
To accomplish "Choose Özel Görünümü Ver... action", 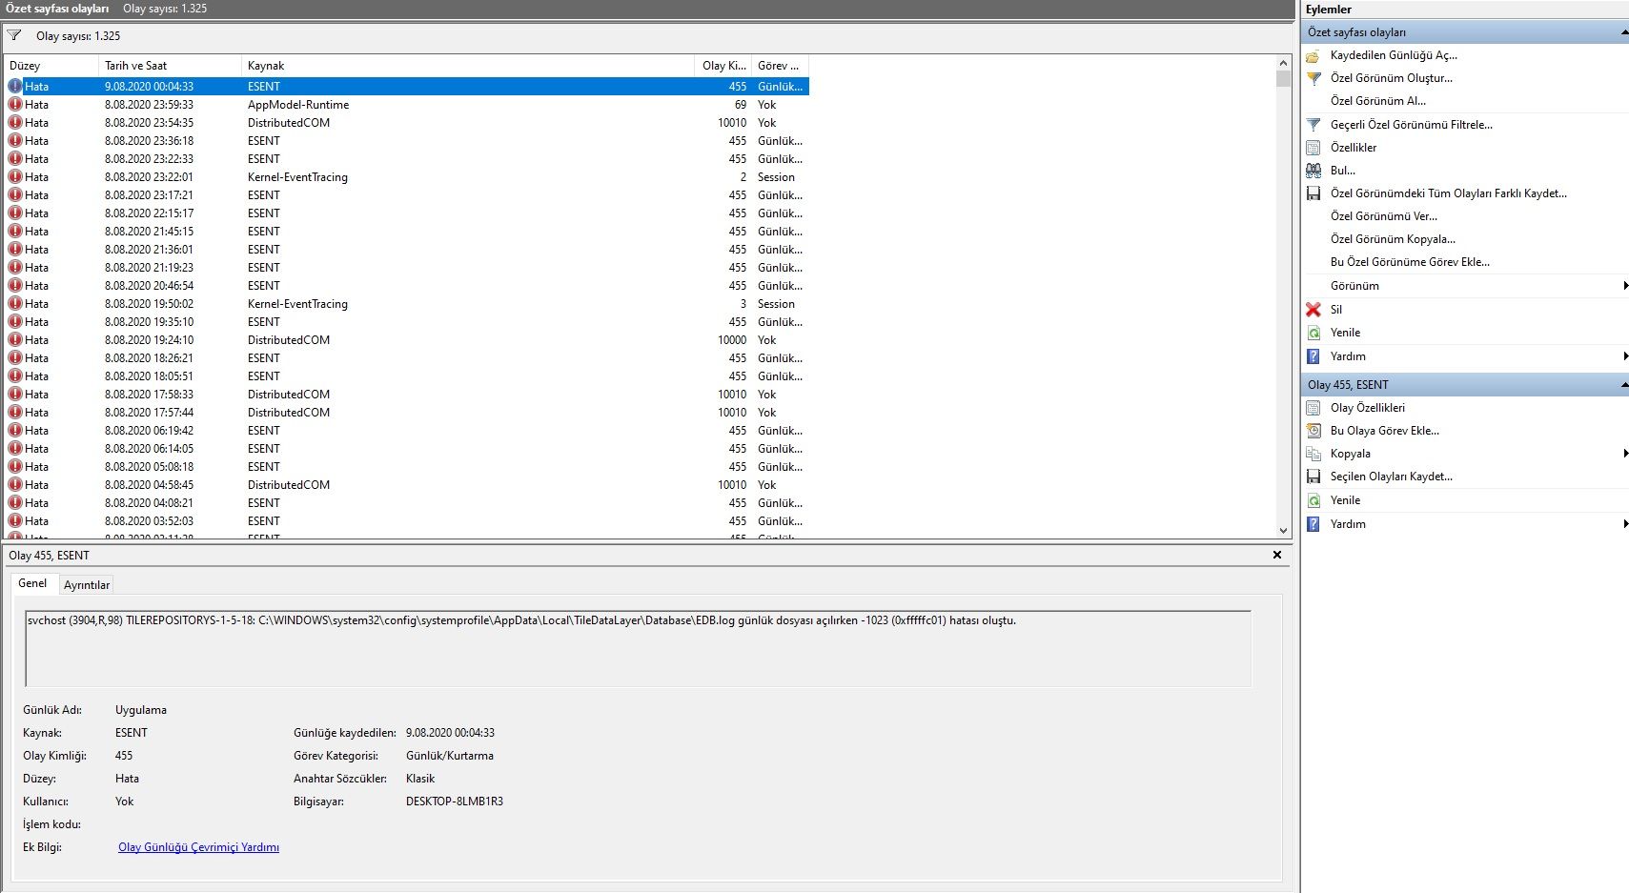I will coord(1384,216).
